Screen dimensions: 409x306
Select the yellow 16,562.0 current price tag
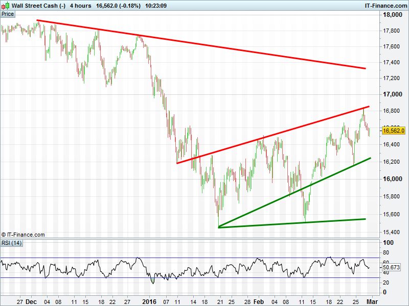tap(394, 131)
